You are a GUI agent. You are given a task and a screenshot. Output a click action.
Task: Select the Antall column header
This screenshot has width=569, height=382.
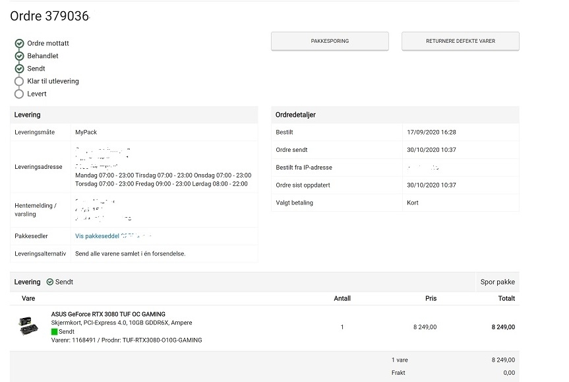342,298
